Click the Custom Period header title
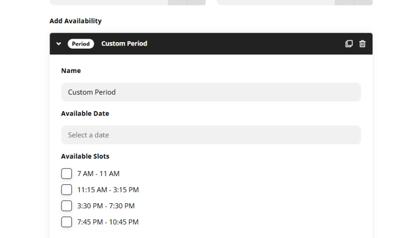This screenshot has height=238, width=397. (124, 44)
